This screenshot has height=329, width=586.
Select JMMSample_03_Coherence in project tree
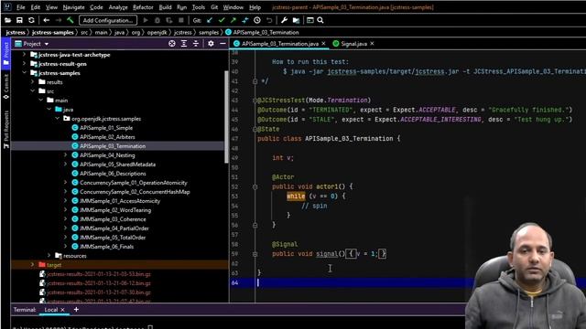click(x=113, y=219)
